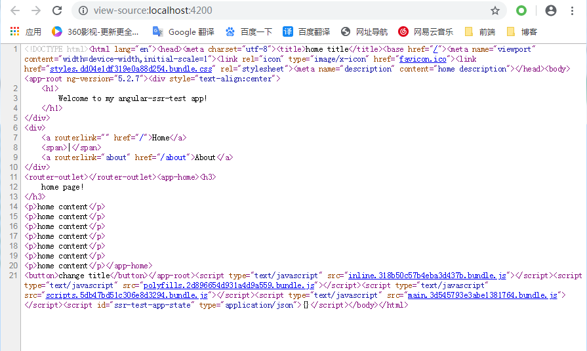Open the inline.318b50c57b4eba3d437b.bundle.js link
Viewport: 587px width, 351px height.
pos(427,276)
